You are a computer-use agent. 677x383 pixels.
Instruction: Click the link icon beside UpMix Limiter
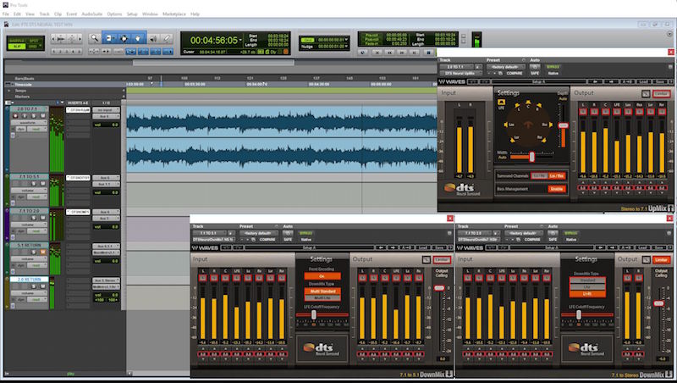tap(646, 94)
